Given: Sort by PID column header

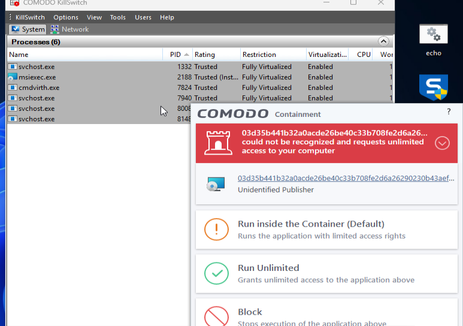Looking at the screenshot, I should [x=178, y=55].
